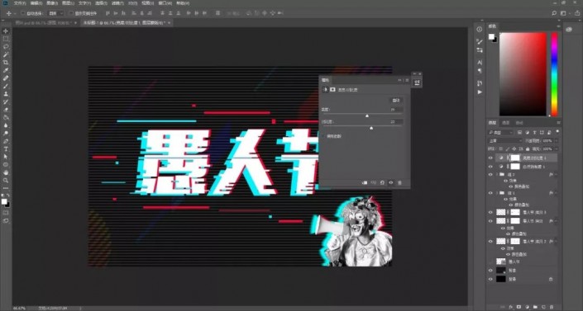Open the layer opacity dropdown arrow
This screenshot has height=311, width=583.
[557, 141]
